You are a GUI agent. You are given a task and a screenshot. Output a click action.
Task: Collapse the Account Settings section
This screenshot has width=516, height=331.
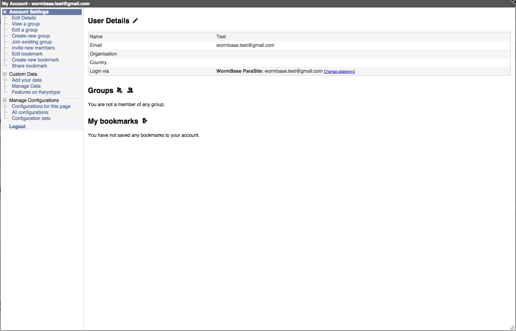(5, 12)
